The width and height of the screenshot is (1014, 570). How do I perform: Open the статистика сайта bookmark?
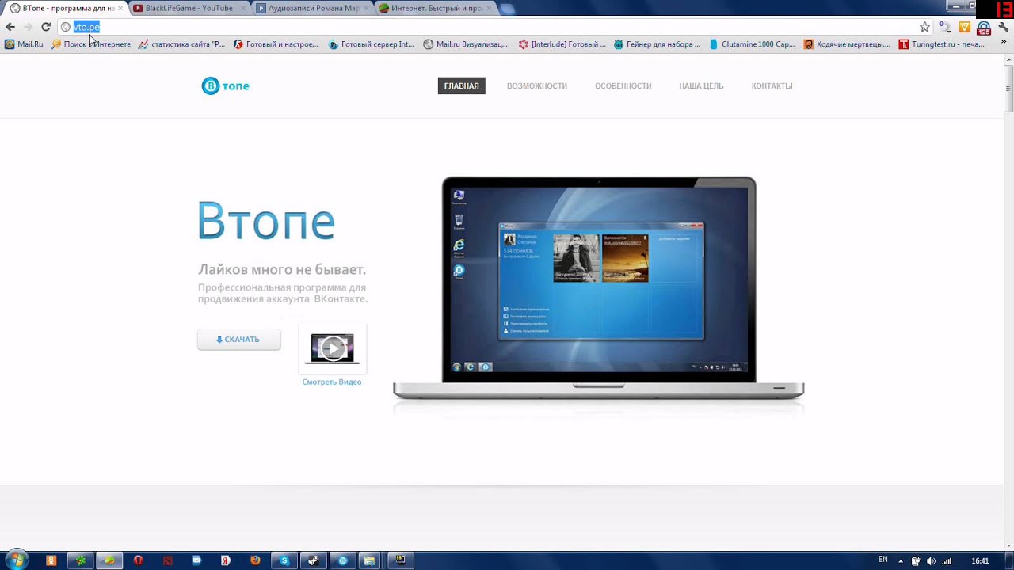[181, 44]
